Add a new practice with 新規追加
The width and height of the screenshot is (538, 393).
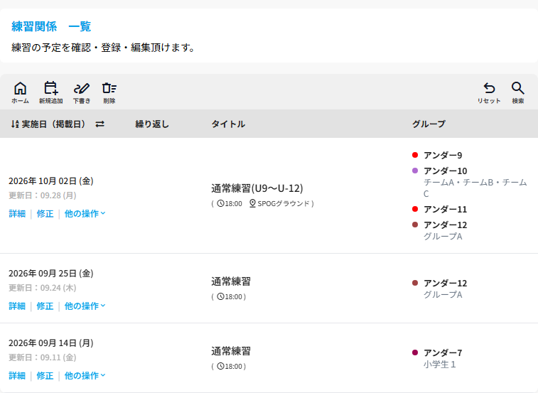50,92
